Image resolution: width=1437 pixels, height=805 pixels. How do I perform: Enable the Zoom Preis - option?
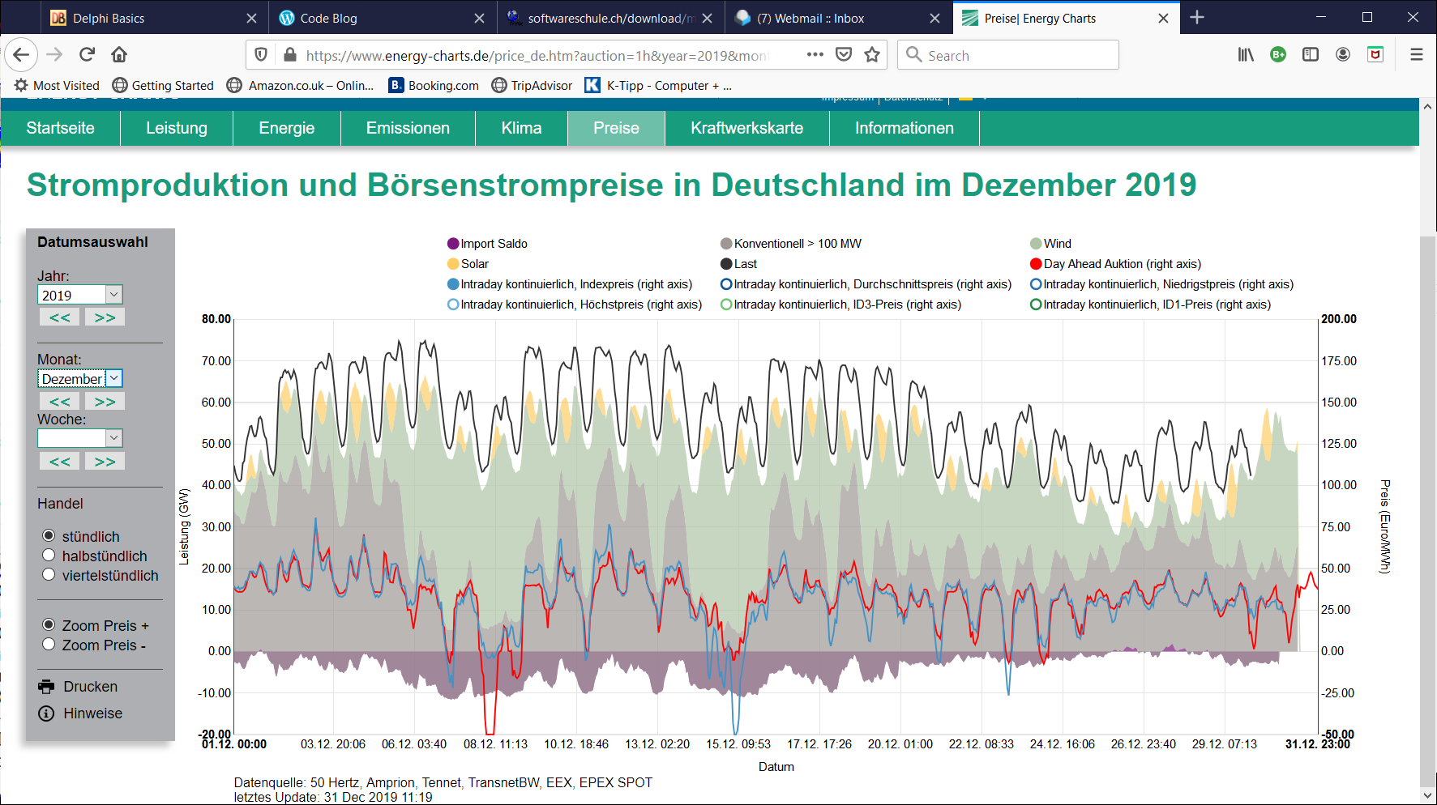pos(49,644)
